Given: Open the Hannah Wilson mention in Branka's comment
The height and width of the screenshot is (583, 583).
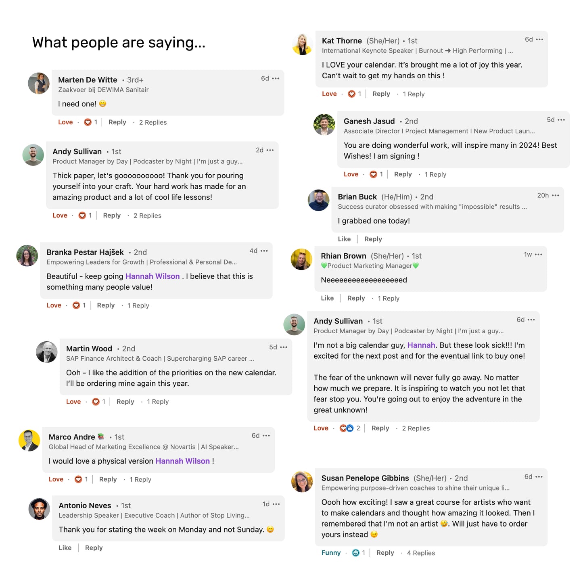Looking at the screenshot, I should (x=153, y=276).
